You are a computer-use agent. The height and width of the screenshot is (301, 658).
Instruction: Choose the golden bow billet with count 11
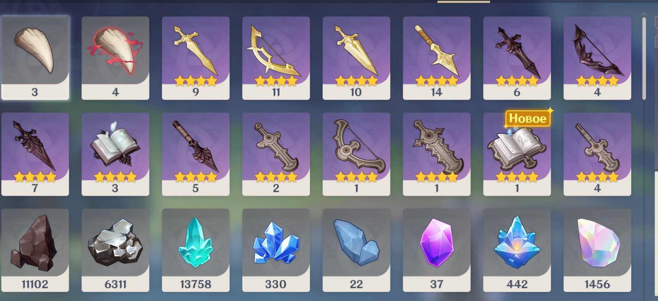tap(276, 58)
